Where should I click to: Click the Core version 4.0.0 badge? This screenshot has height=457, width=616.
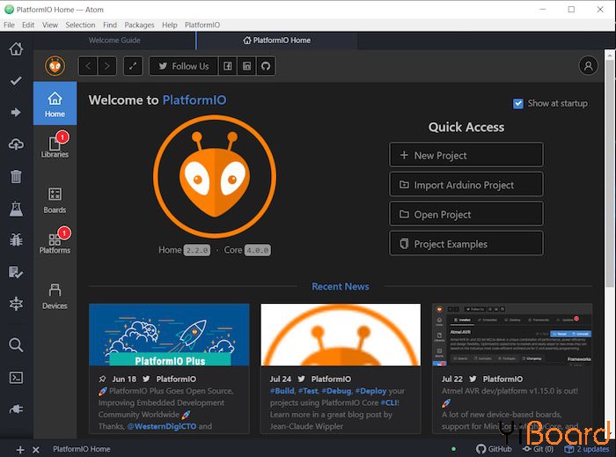[257, 250]
